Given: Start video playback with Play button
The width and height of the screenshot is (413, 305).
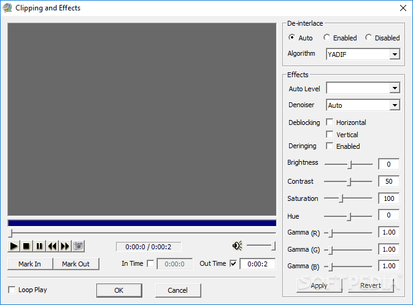Looking at the screenshot, I should point(14,246).
